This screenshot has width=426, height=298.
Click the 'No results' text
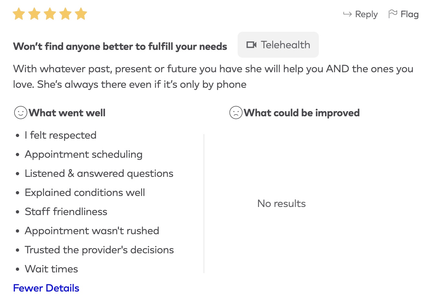(281, 203)
